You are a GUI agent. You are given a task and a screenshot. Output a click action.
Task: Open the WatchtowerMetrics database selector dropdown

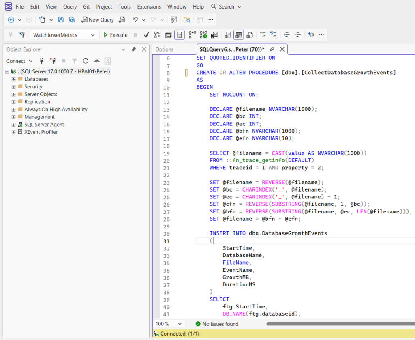point(92,35)
